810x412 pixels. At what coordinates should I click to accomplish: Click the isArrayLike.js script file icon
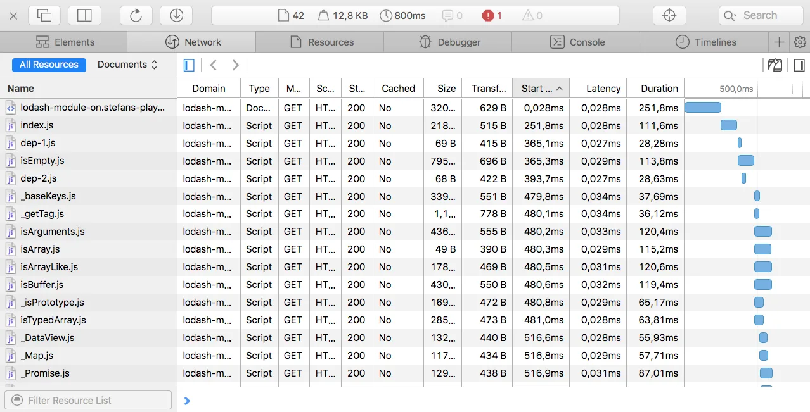tap(11, 267)
